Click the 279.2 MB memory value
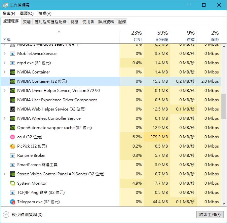This screenshot has height=223, width=227. tap(159, 137)
